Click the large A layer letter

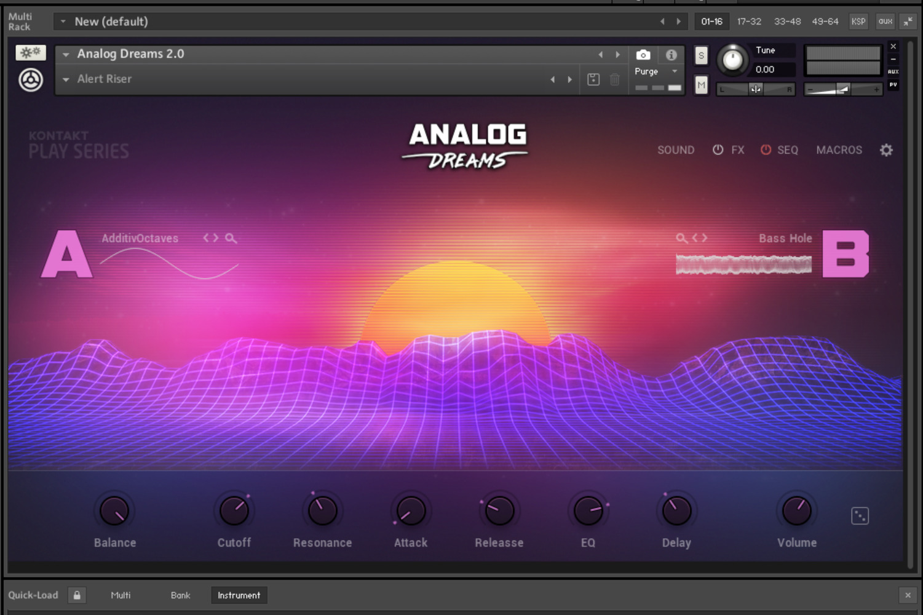click(x=67, y=254)
